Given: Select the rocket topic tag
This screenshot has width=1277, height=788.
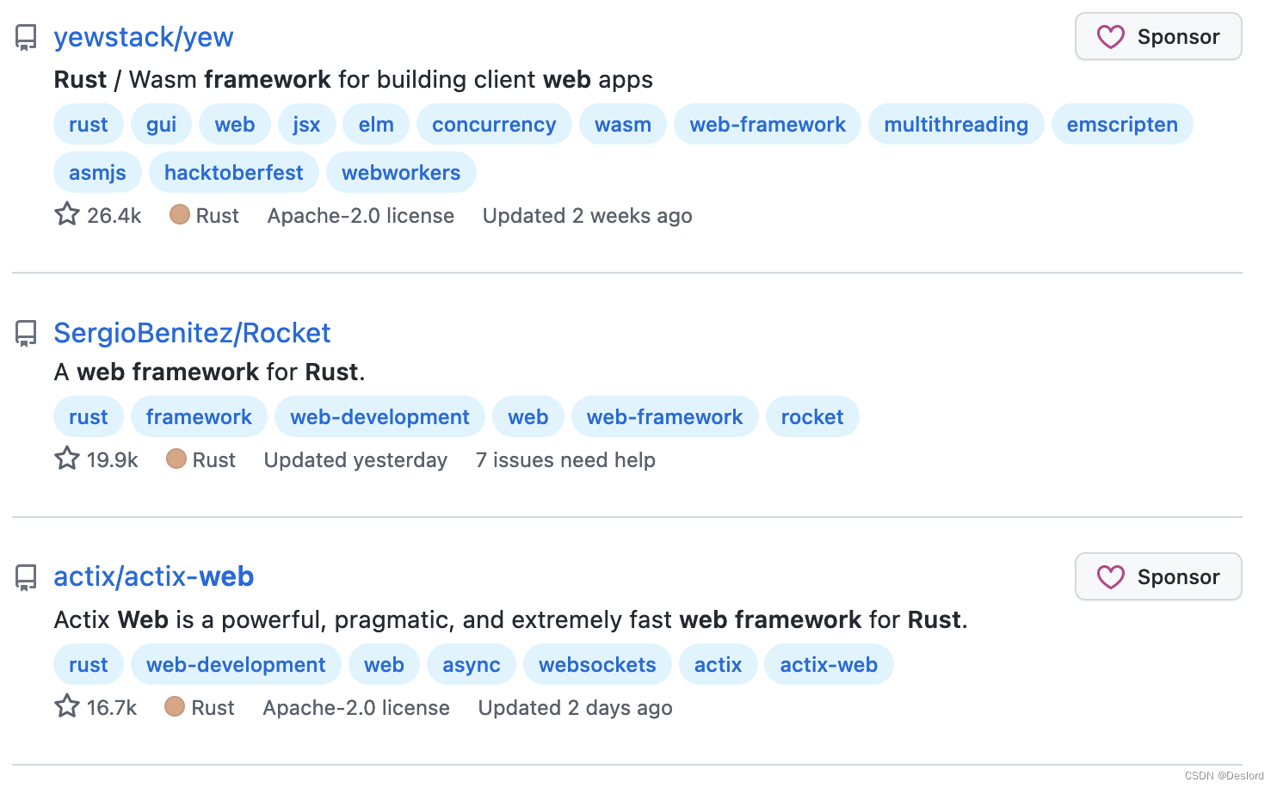Looking at the screenshot, I should (812, 416).
